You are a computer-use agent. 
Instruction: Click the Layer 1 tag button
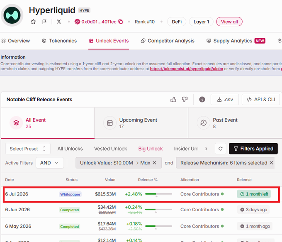tap(201, 22)
